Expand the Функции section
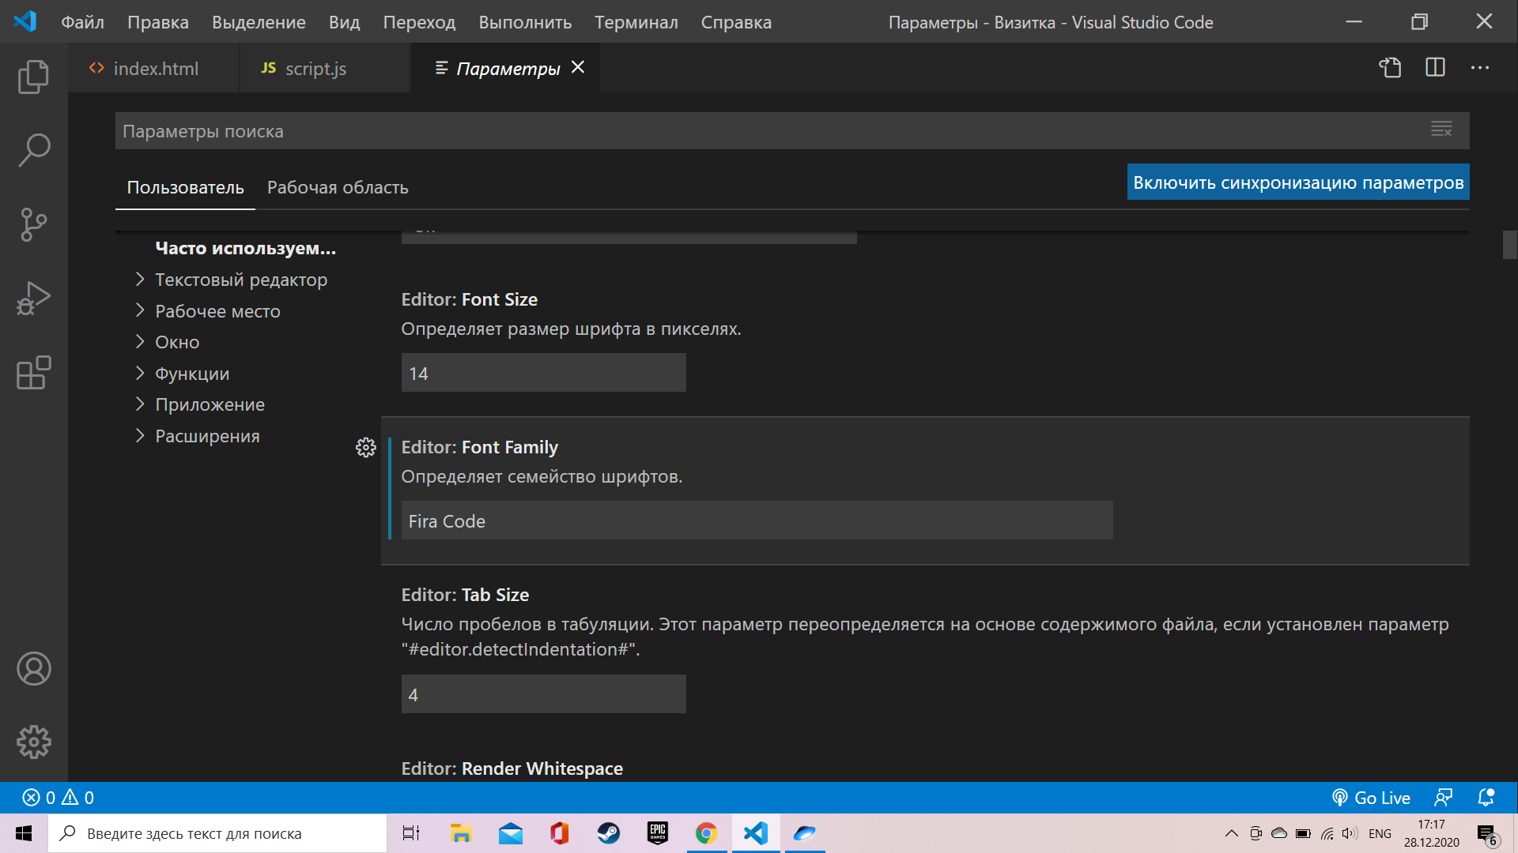The width and height of the screenshot is (1518, 853). pyautogui.click(x=182, y=374)
